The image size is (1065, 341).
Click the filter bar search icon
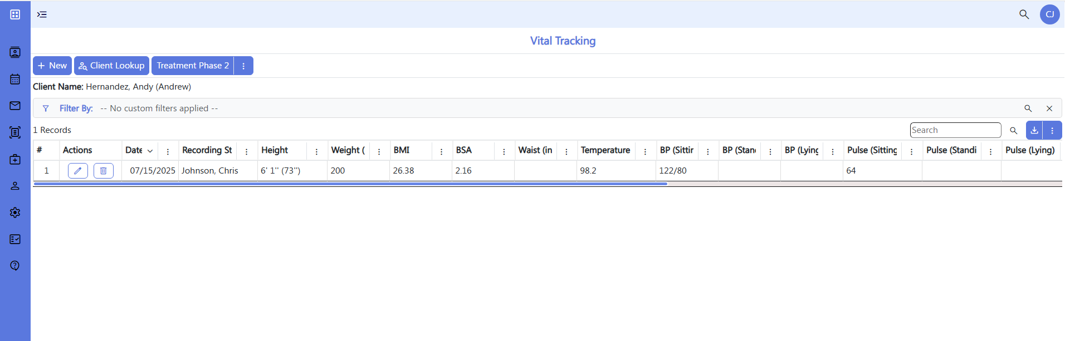1028,108
